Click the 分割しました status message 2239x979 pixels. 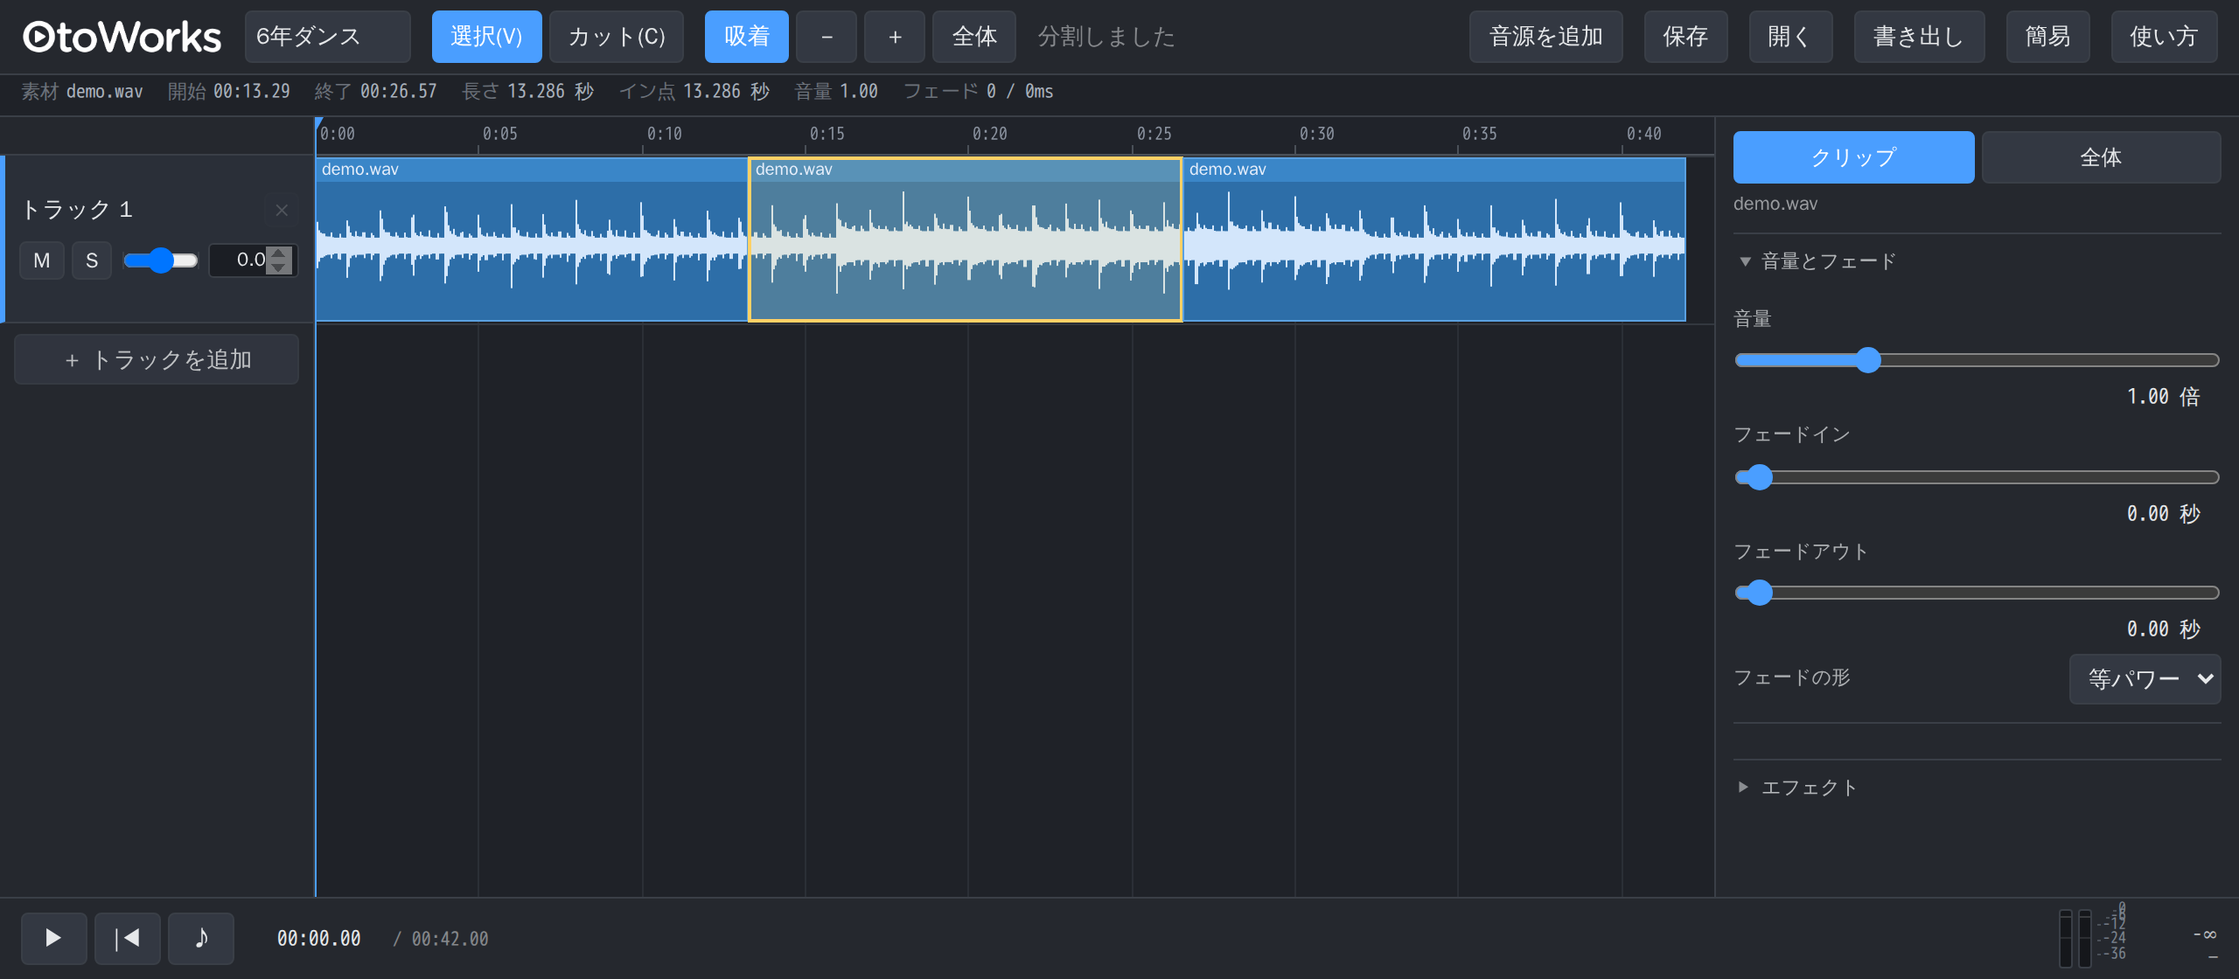pyautogui.click(x=1106, y=37)
